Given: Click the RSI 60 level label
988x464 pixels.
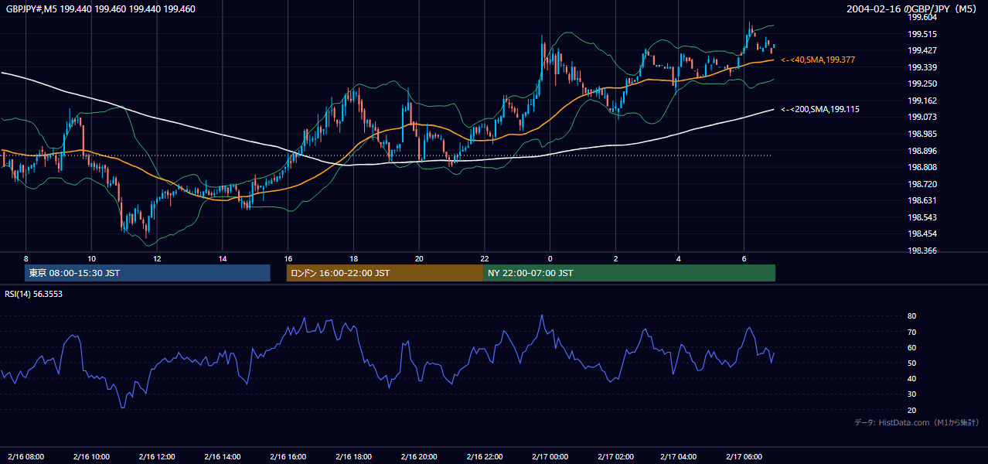Looking at the screenshot, I should point(911,347).
